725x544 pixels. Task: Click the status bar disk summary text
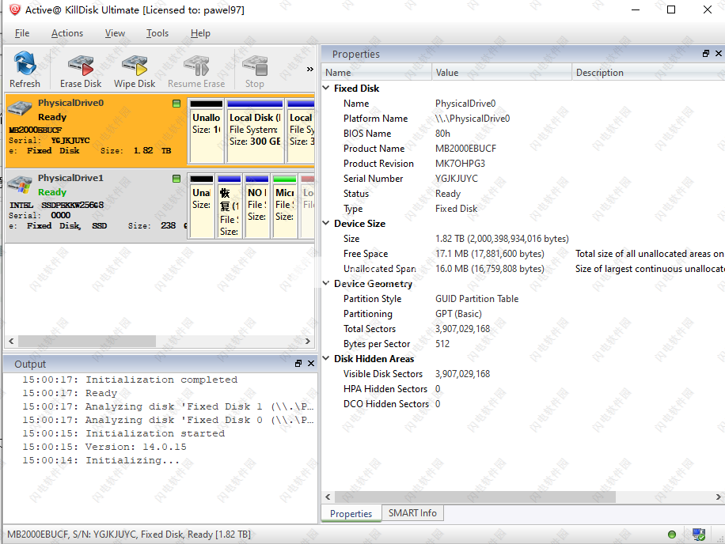coord(129,535)
